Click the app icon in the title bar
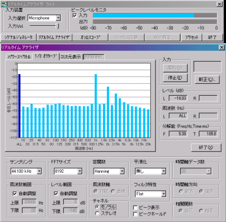 pyautogui.click(x=4, y=4)
